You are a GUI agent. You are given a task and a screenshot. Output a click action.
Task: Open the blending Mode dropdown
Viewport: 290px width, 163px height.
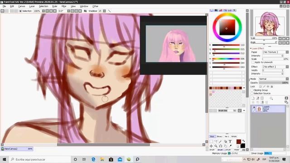tap(287, 79)
